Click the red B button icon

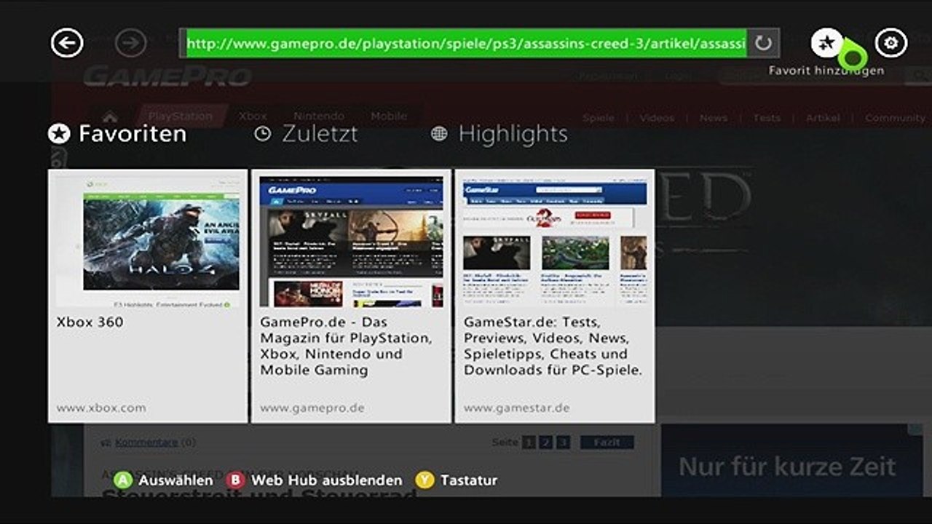click(x=235, y=480)
